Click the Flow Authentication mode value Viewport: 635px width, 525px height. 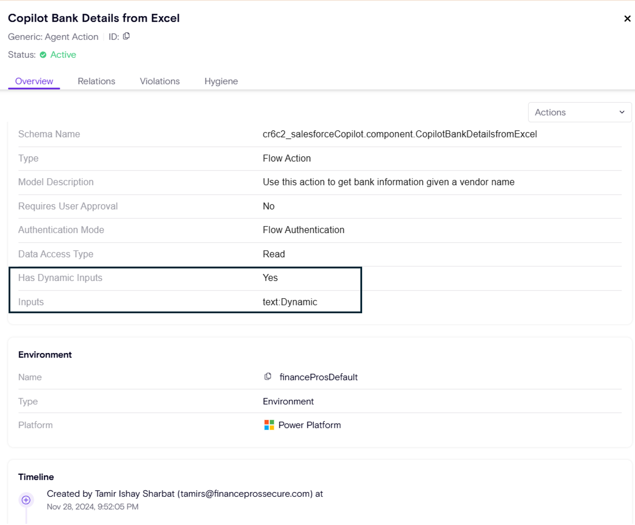pyautogui.click(x=303, y=230)
